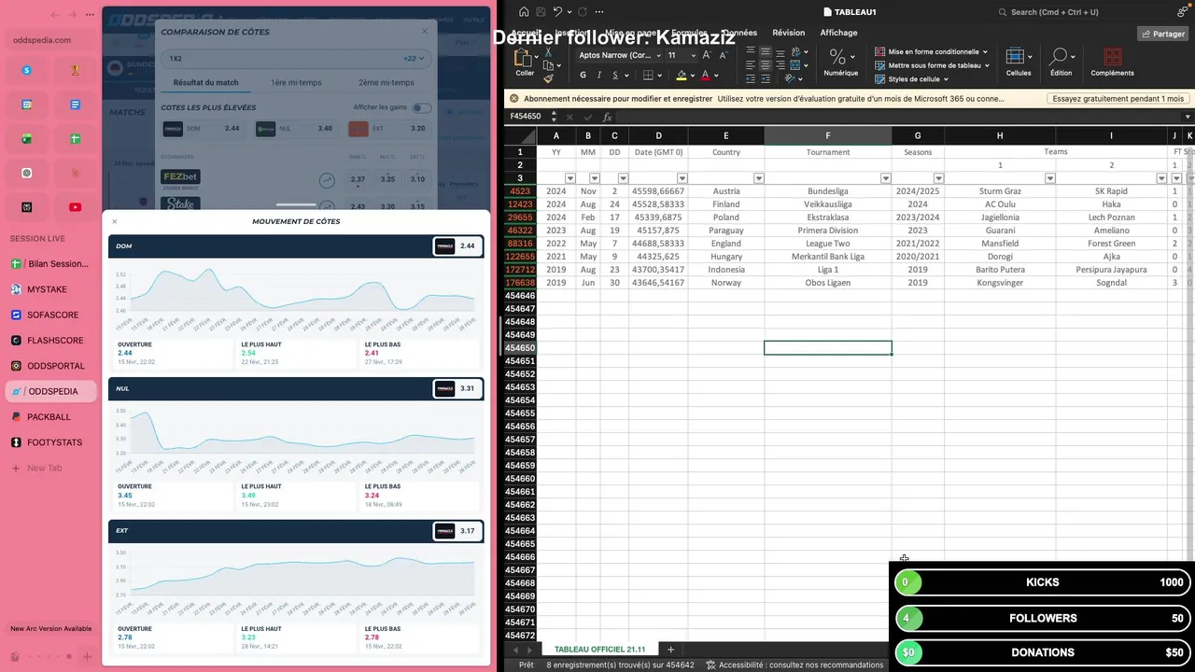Click Accessibilité status bar message

tap(794, 665)
